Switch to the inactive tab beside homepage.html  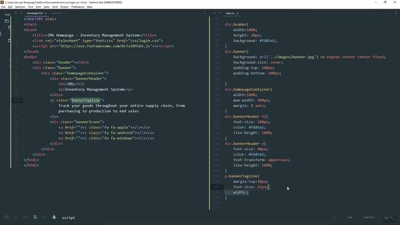[57, 13]
